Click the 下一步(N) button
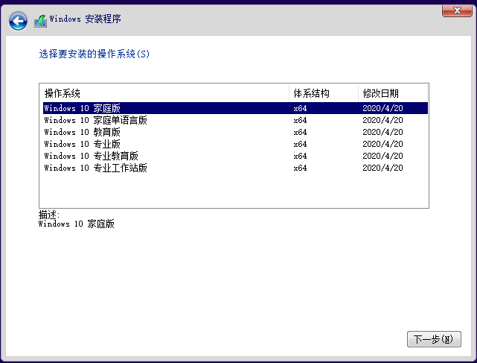 [x=434, y=339]
